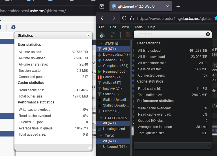
Task: Click the 82.782 TiB all-time upload value
Action: pos(80,52)
